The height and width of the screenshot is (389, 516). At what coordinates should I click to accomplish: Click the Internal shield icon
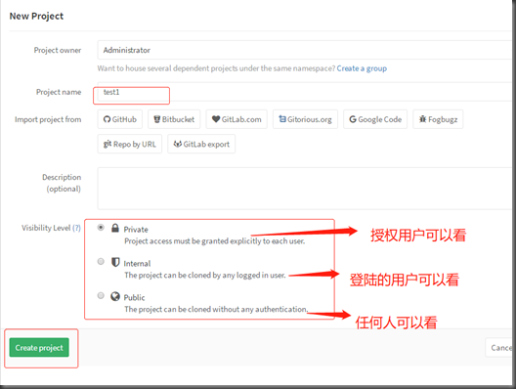[115, 262]
